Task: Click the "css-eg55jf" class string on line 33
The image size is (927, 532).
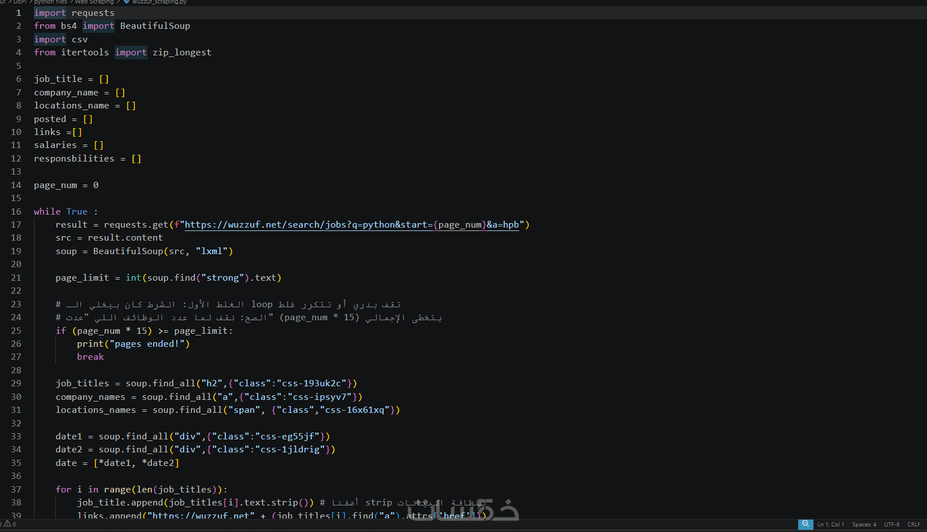Action: point(288,437)
